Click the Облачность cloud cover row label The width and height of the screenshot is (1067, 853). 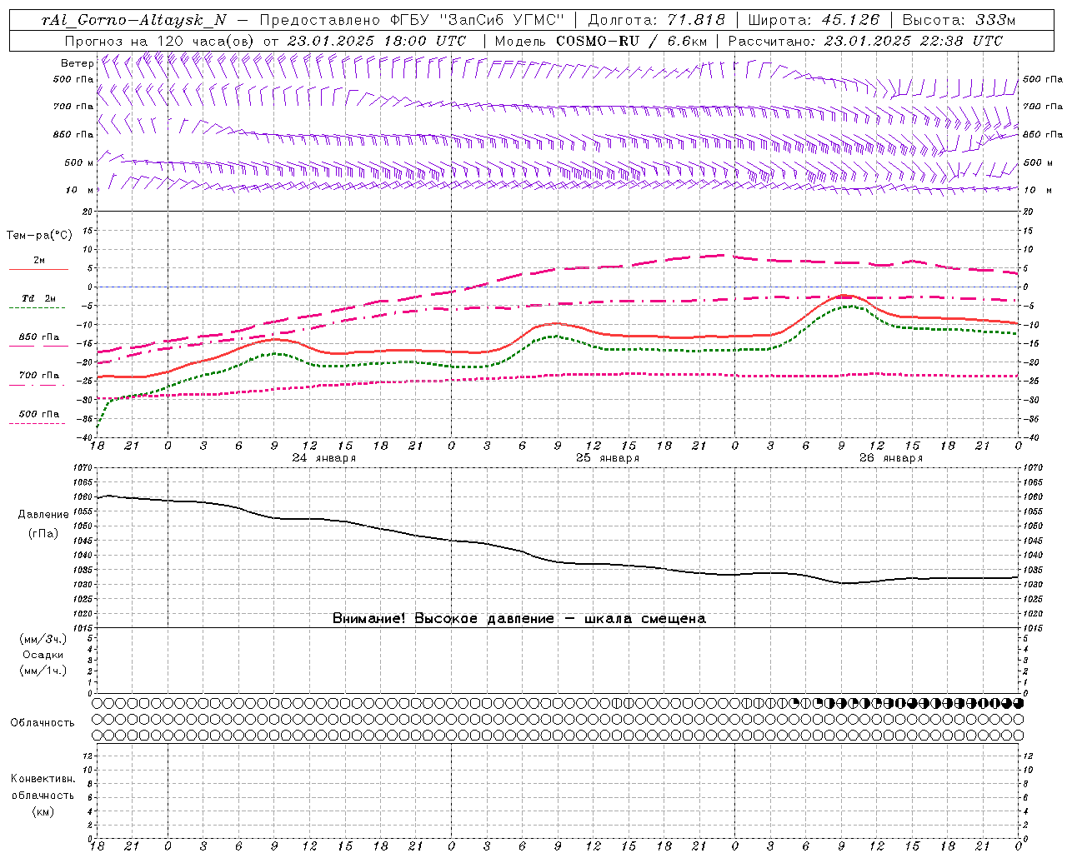pyautogui.click(x=43, y=723)
